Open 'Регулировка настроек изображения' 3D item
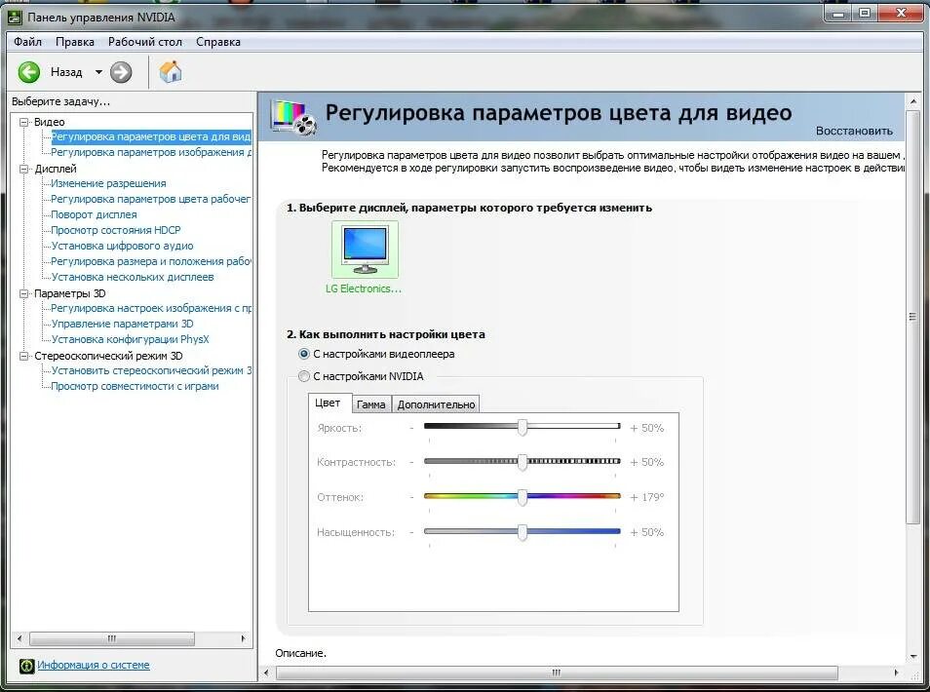This screenshot has width=930, height=692. (151, 308)
